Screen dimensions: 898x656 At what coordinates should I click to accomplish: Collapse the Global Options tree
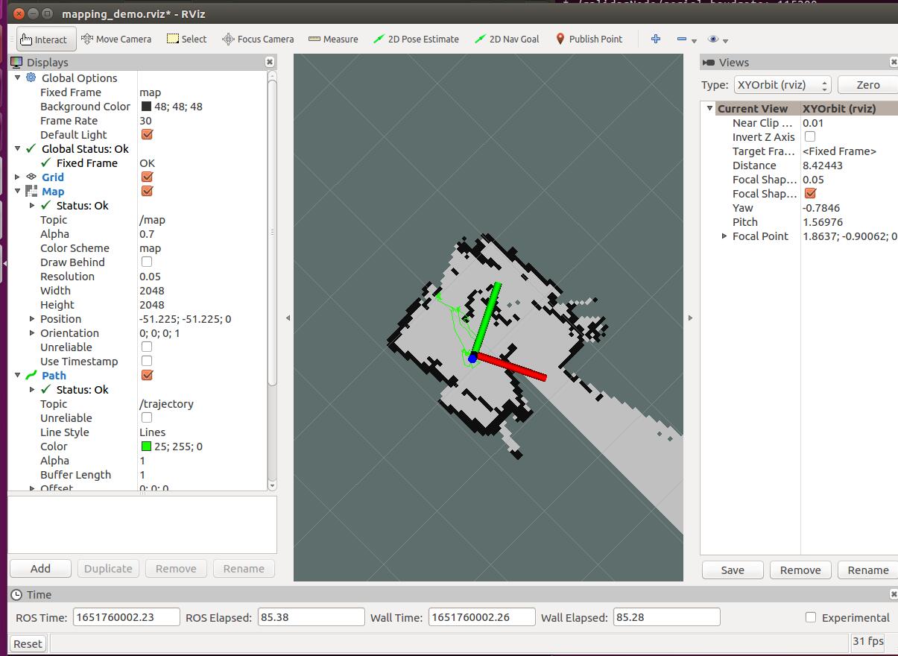(x=18, y=78)
